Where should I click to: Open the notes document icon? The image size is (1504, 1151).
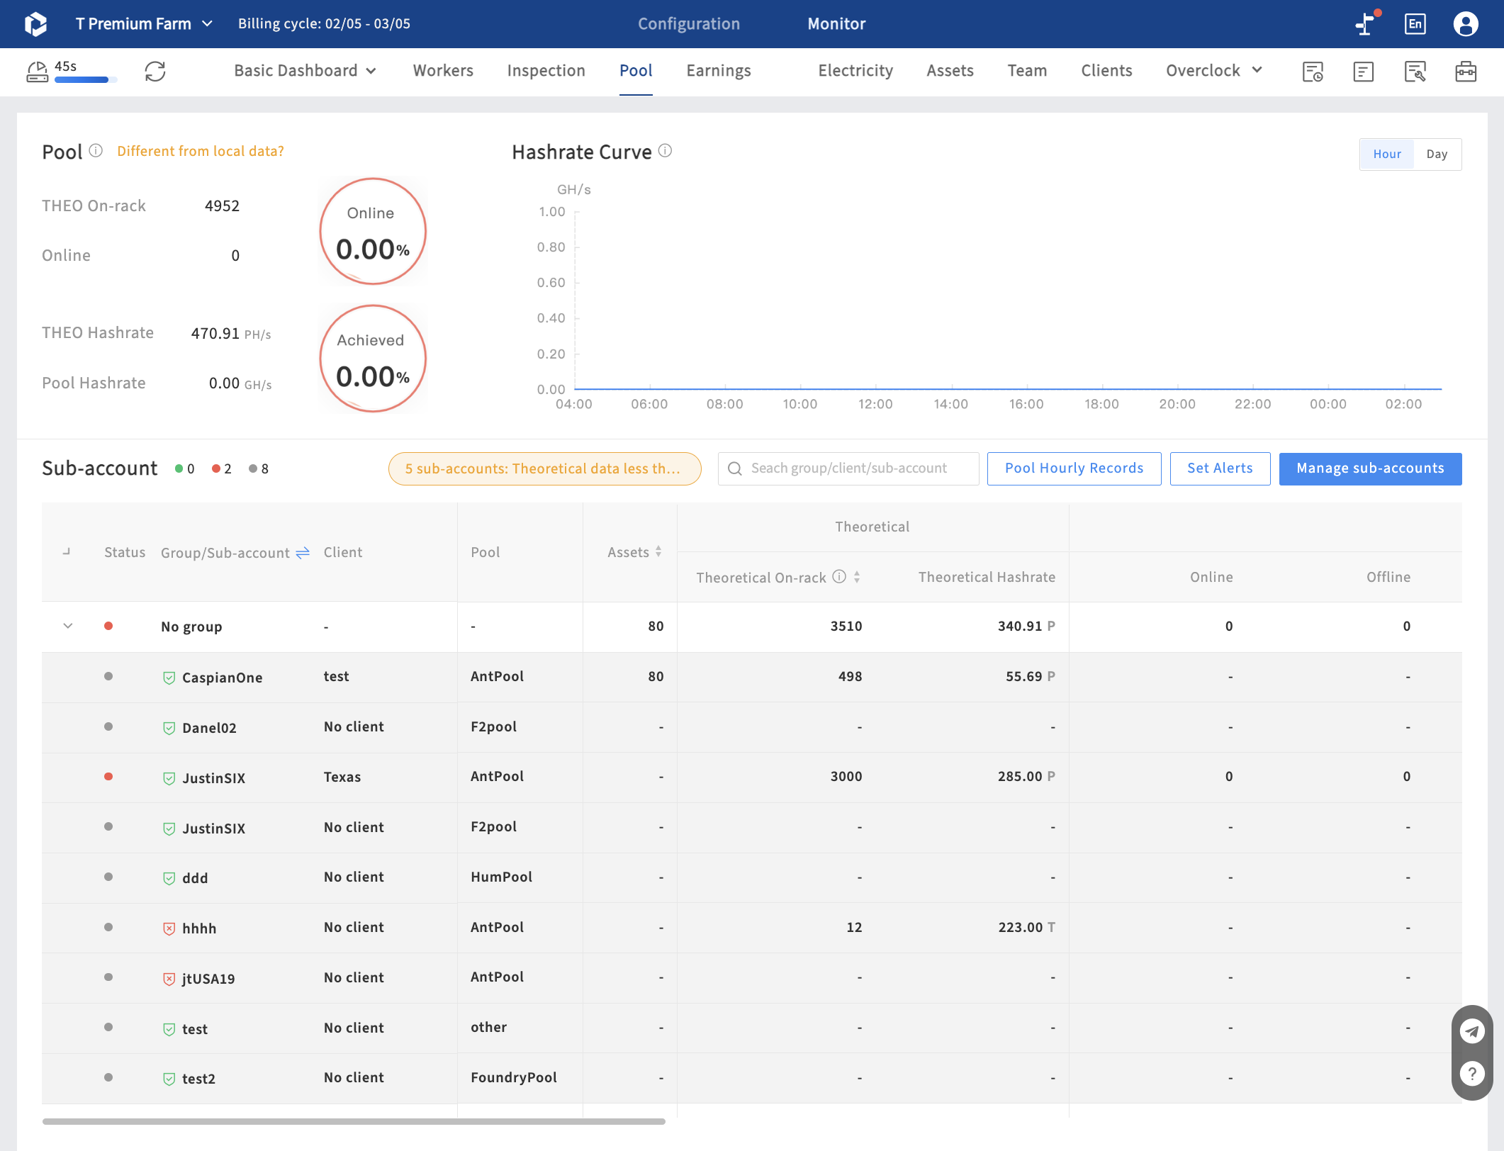point(1363,72)
